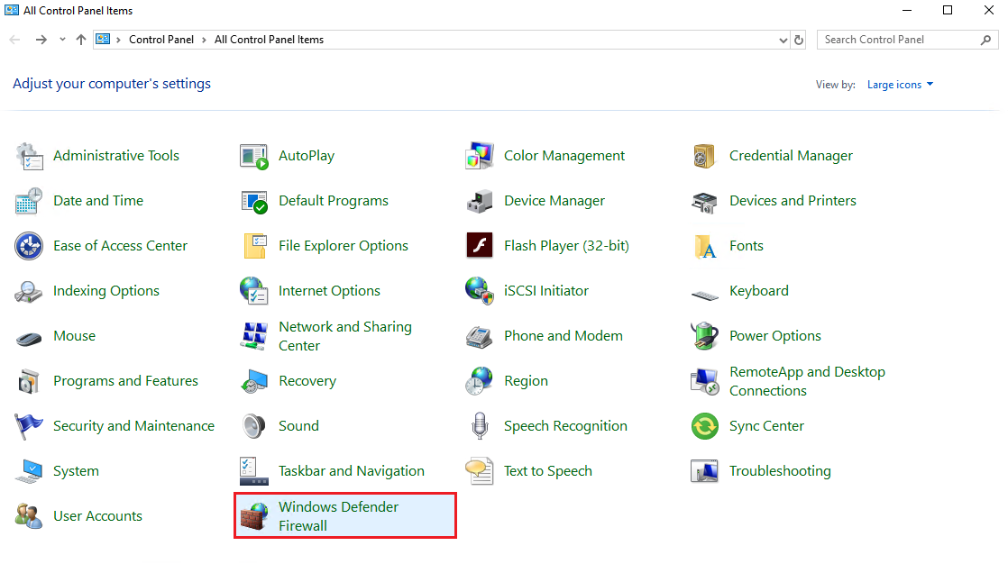Open the Speech Recognition microphone icon

[x=480, y=426]
